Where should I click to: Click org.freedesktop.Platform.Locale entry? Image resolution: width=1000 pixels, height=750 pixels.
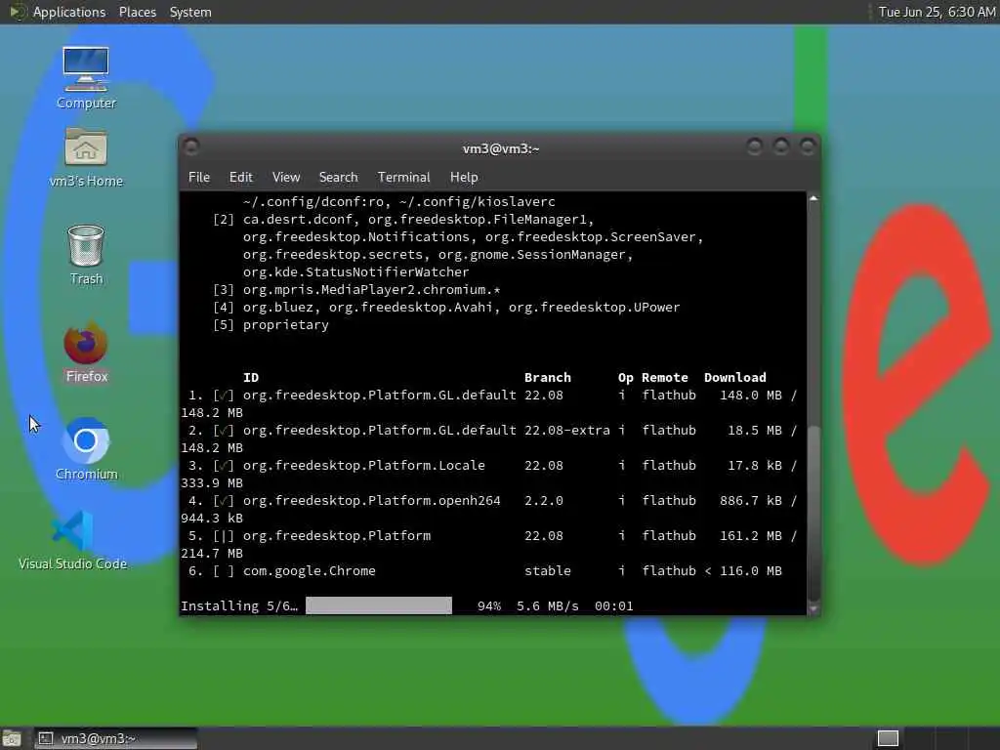pos(364,466)
